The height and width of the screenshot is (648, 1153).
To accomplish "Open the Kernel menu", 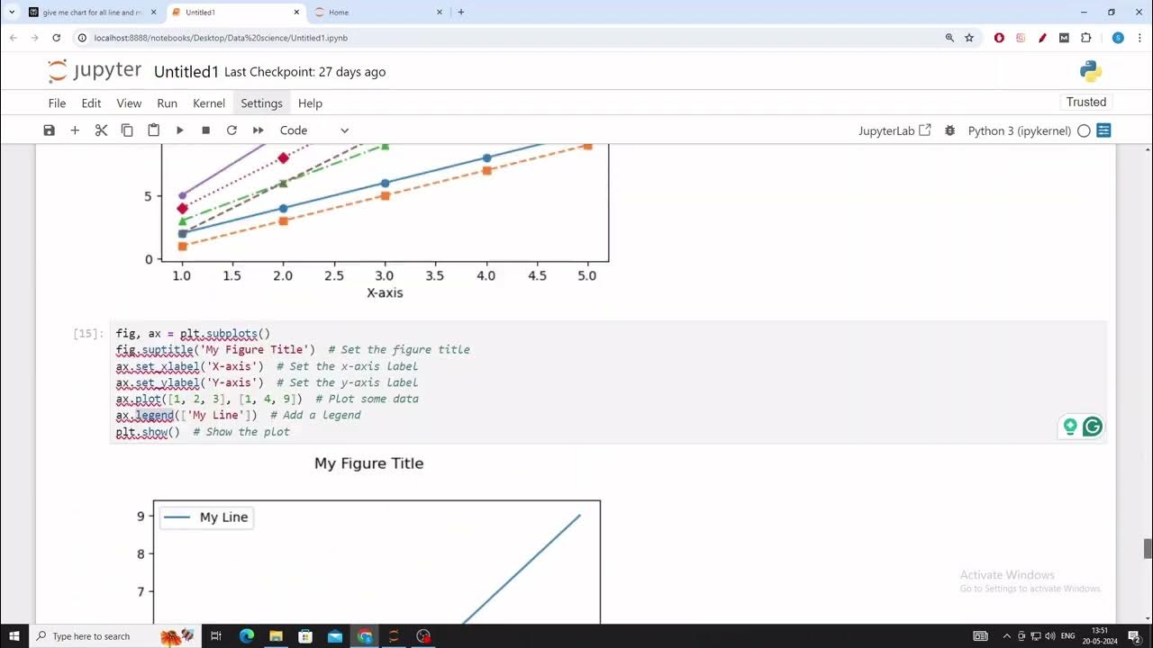I will [x=209, y=103].
